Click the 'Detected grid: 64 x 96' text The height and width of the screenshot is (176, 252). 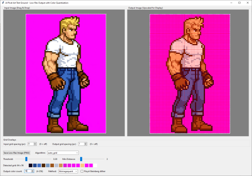(14, 165)
